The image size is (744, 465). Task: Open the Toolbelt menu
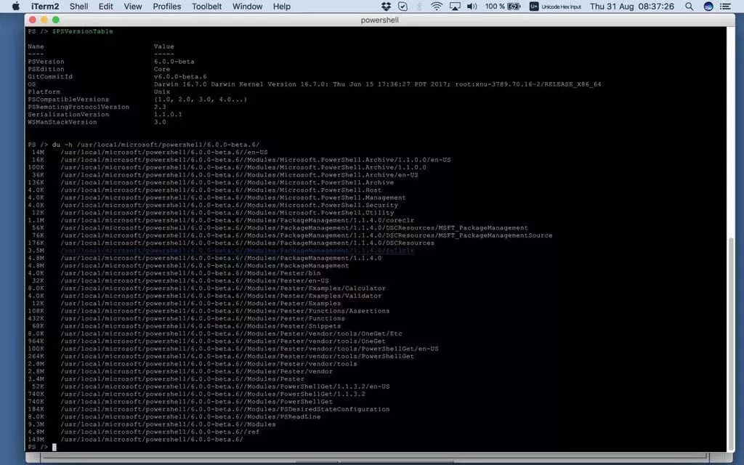pyautogui.click(x=206, y=6)
